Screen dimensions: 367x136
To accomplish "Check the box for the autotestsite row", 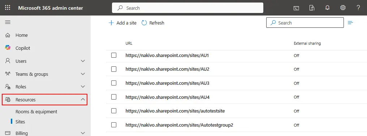I will (114, 111).
